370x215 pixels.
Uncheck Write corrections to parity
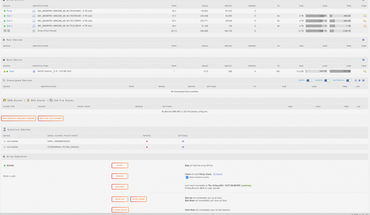(187, 177)
